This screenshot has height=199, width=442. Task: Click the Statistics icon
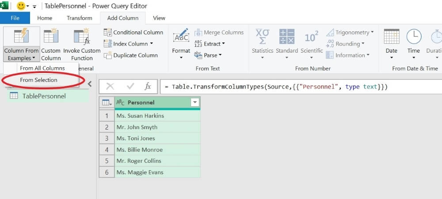[x=263, y=36]
